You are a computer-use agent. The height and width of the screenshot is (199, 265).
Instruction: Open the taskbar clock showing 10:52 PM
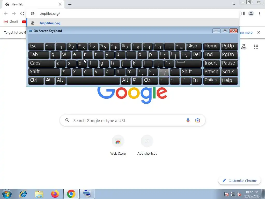point(252,194)
